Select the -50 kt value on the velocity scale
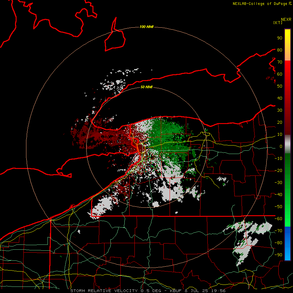This screenshot has width=293, height=293. point(278,207)
